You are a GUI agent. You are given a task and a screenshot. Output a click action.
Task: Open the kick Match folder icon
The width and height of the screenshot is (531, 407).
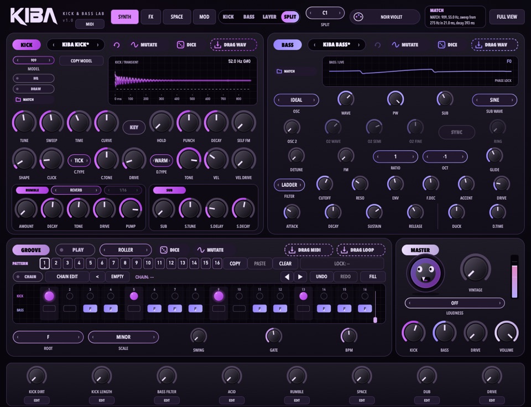18,100
